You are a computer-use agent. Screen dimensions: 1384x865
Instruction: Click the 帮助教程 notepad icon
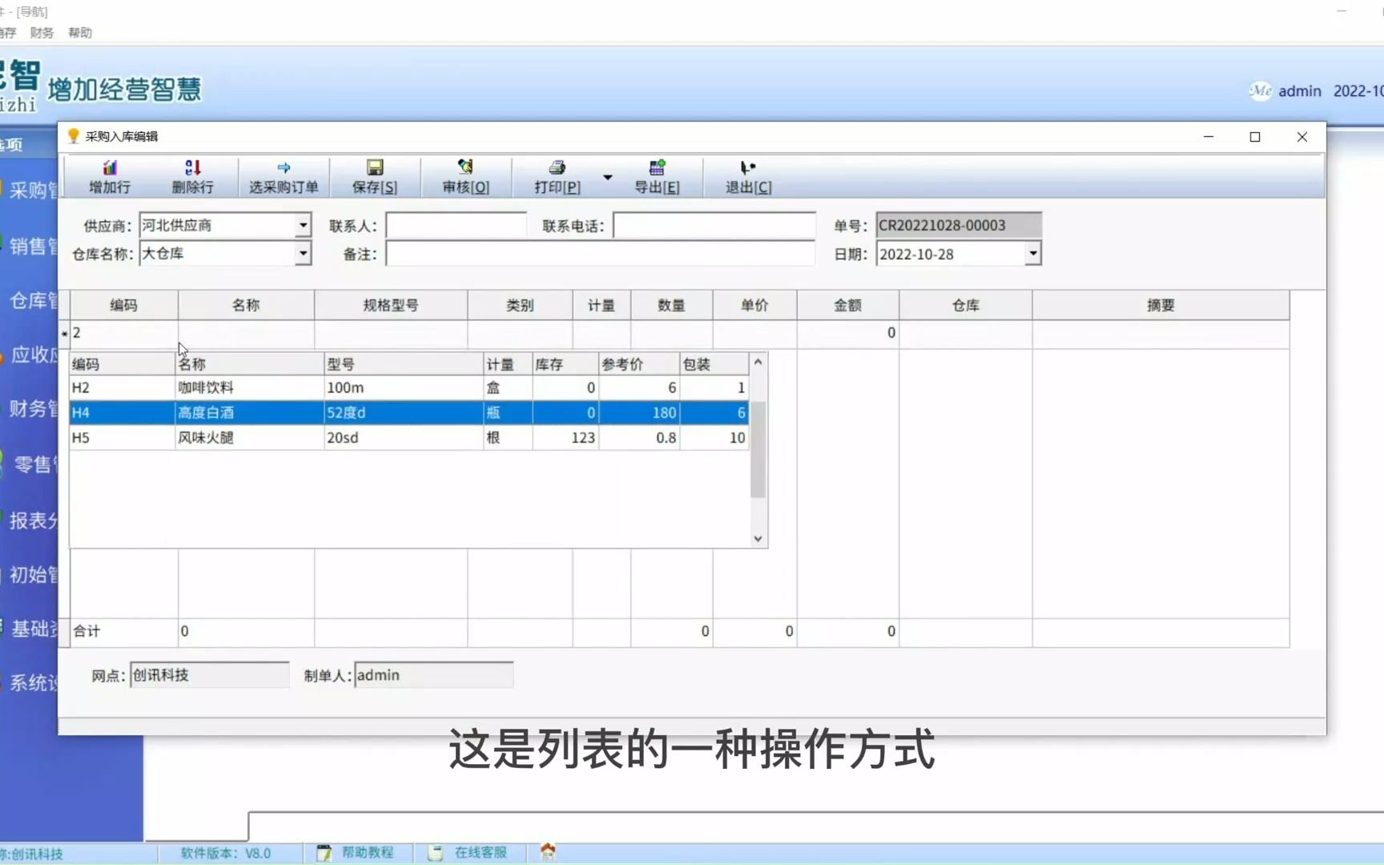[324, 853]
